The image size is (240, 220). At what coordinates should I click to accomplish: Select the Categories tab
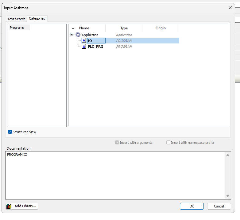37,18
